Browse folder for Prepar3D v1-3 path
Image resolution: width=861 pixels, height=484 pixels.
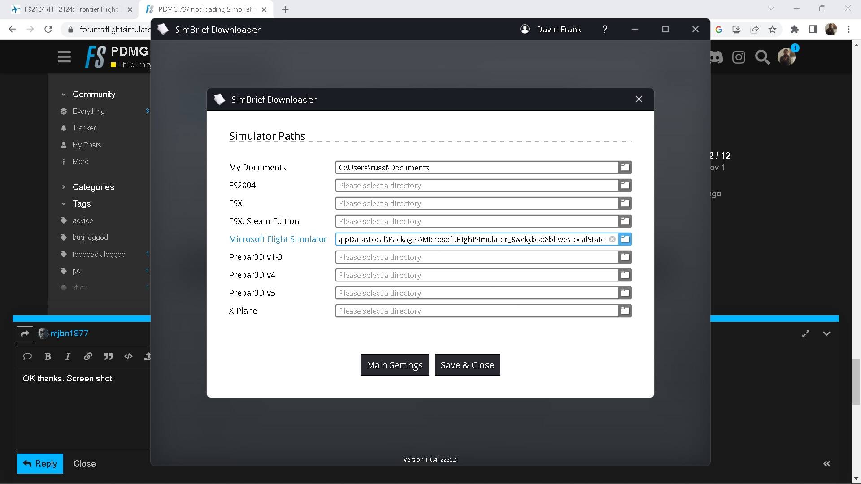[x=625, y=257]
